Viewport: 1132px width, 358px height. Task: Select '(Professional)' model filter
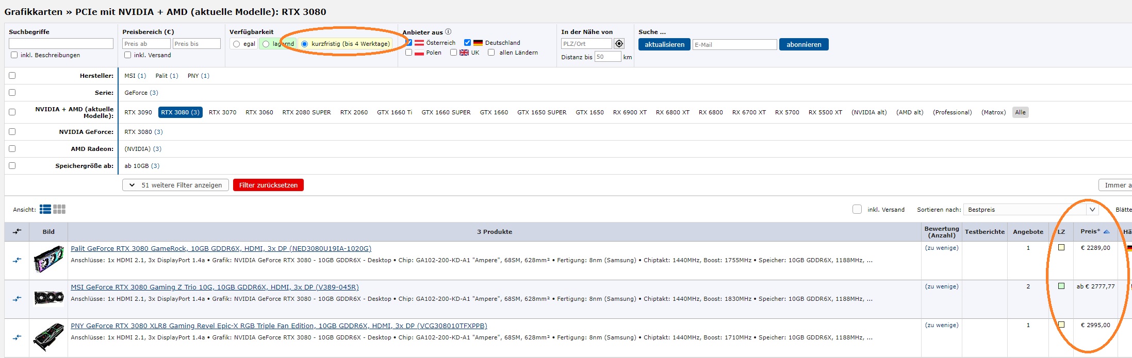[x=952, y=112]
